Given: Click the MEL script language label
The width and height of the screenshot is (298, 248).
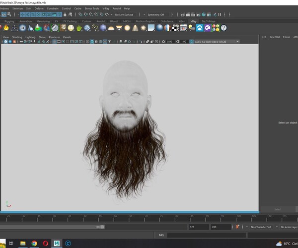Looking at the screenshot, I should (161, 235).
